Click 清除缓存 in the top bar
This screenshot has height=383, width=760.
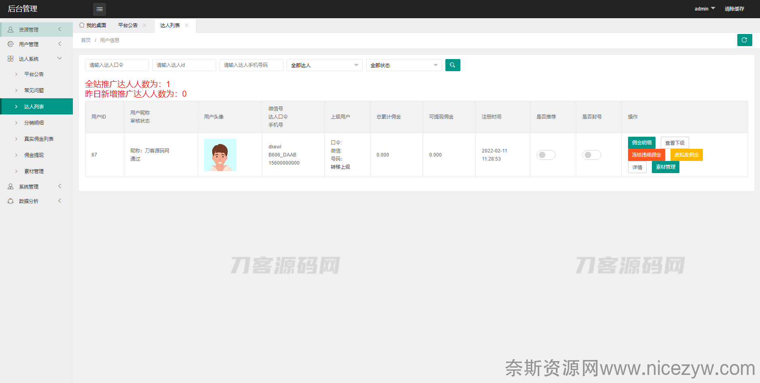(734, 9)
